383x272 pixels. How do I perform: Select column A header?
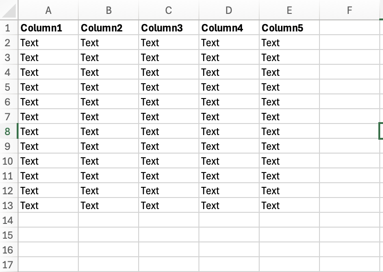tap(48, 10)
